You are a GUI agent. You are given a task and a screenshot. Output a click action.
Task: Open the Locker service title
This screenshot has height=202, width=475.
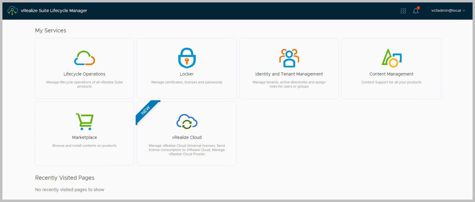(x=187, y=74)
